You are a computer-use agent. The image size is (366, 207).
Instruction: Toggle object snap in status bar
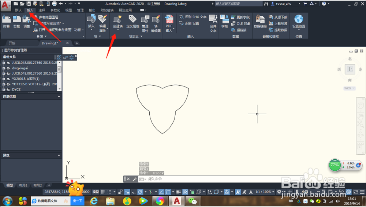168,192
